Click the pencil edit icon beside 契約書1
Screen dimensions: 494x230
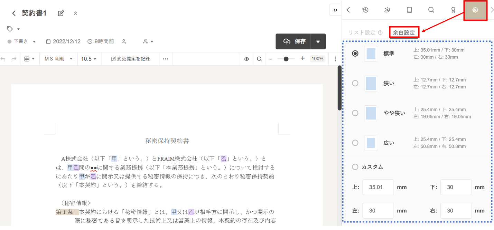[x=61, y=13]
